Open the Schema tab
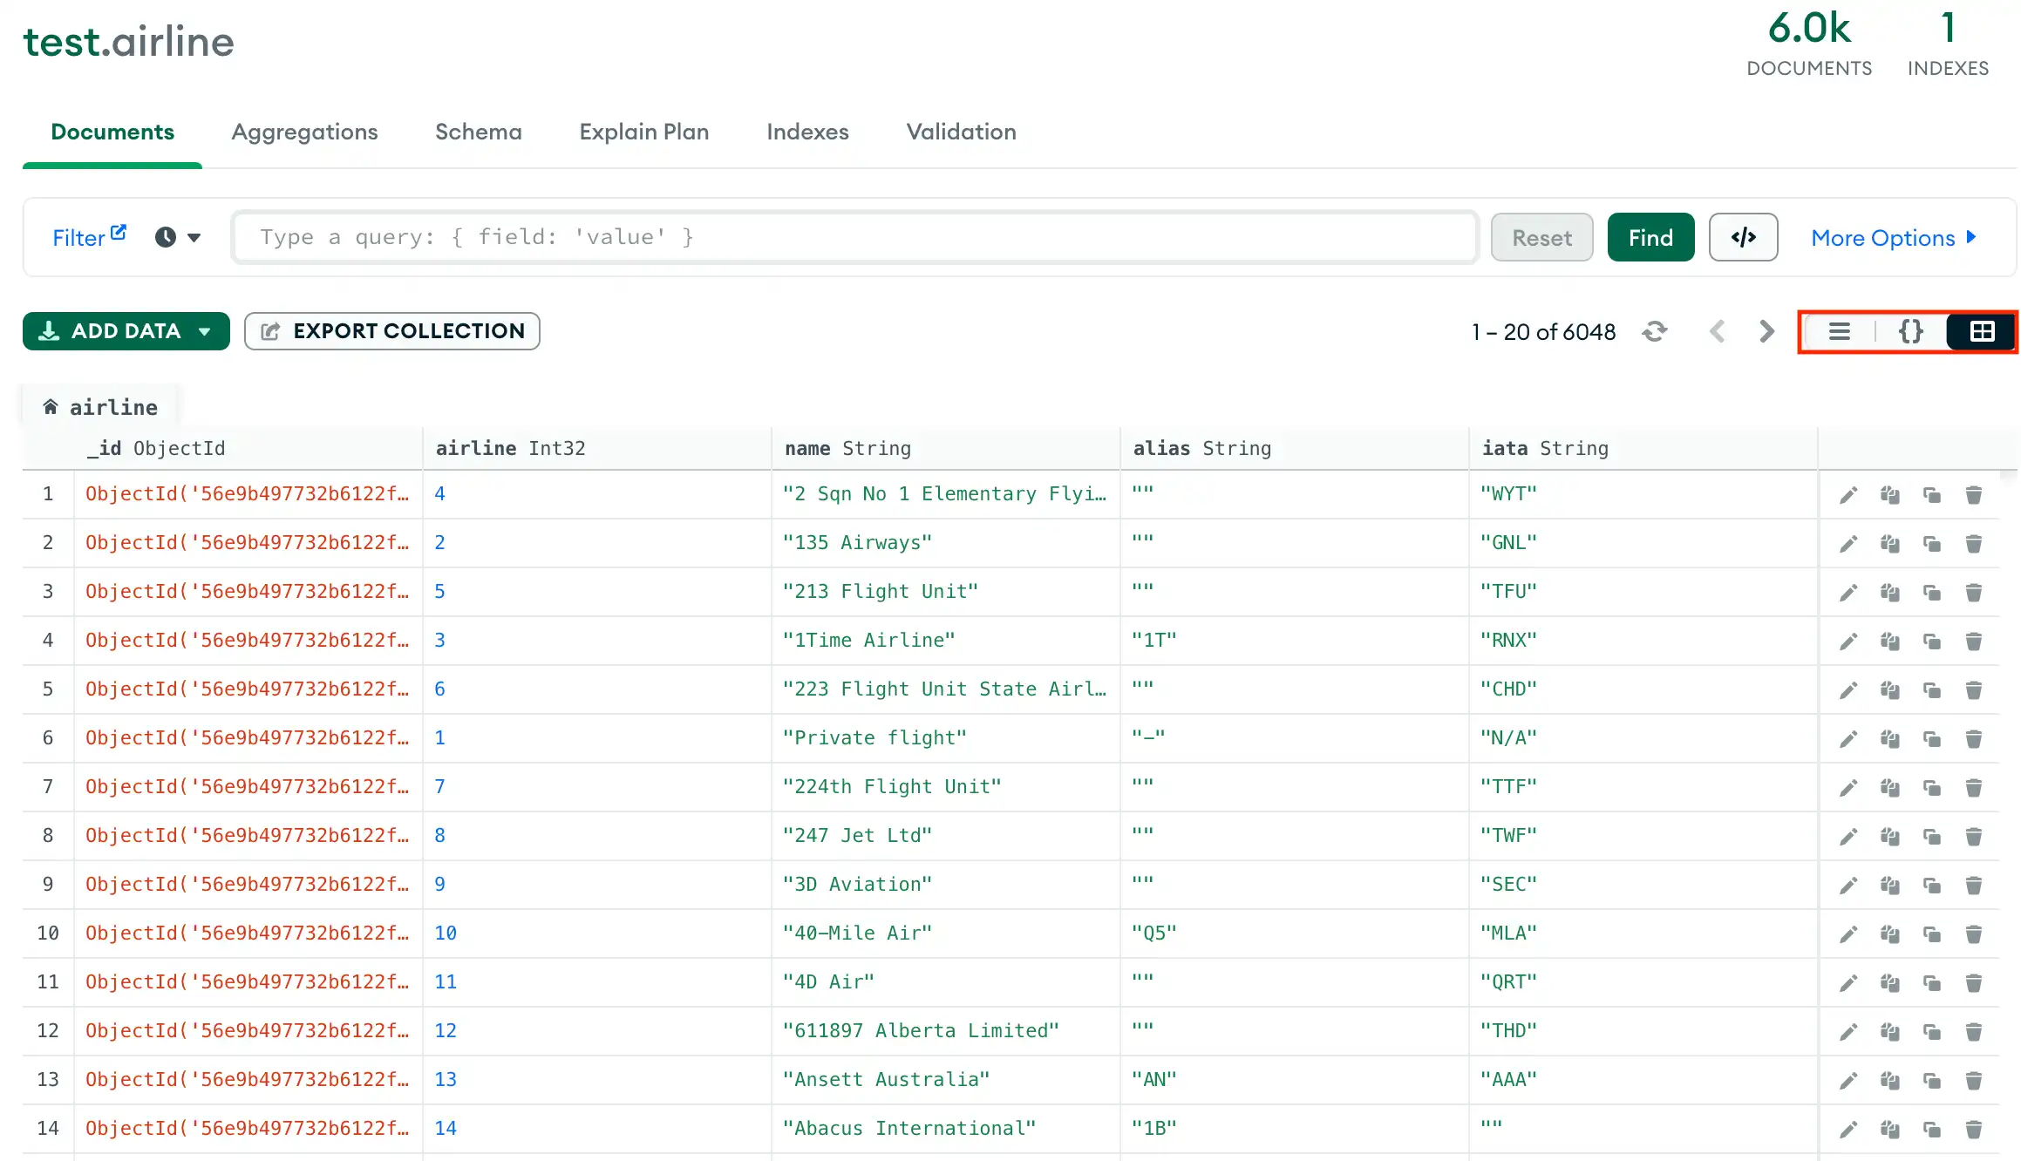2021x1161 pixels. pyautogui.click(x=479, y=132)
